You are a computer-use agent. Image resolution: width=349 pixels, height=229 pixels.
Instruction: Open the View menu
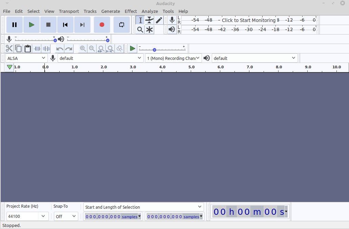(x=49, y=11)
